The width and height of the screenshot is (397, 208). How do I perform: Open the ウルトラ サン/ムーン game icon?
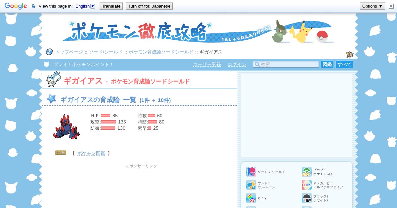click(x=251, y=185)
